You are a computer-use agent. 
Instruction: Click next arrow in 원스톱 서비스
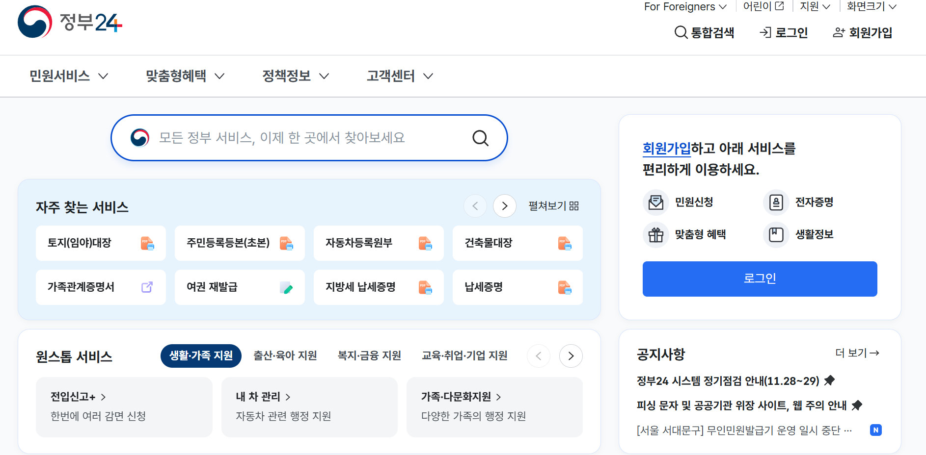tap(571, 356)
